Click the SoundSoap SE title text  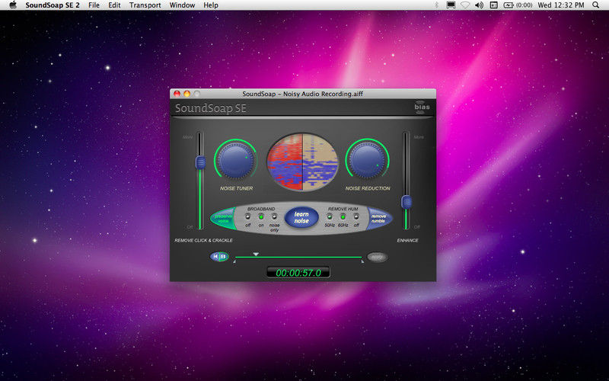(211, 108)
